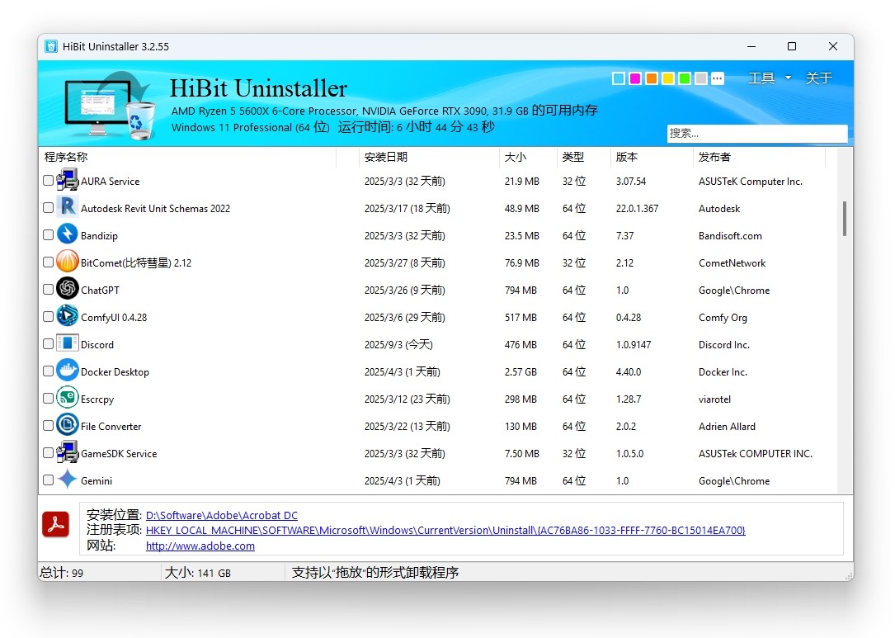The height and width of the screenshot is (638, 895).
Task: Click the GameSDK Service icon
Action: [68, 452]
